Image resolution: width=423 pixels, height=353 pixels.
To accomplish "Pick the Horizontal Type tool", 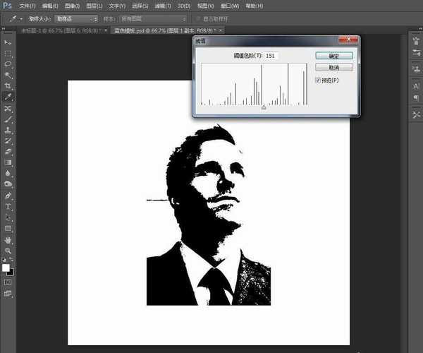I will (8, 207).
